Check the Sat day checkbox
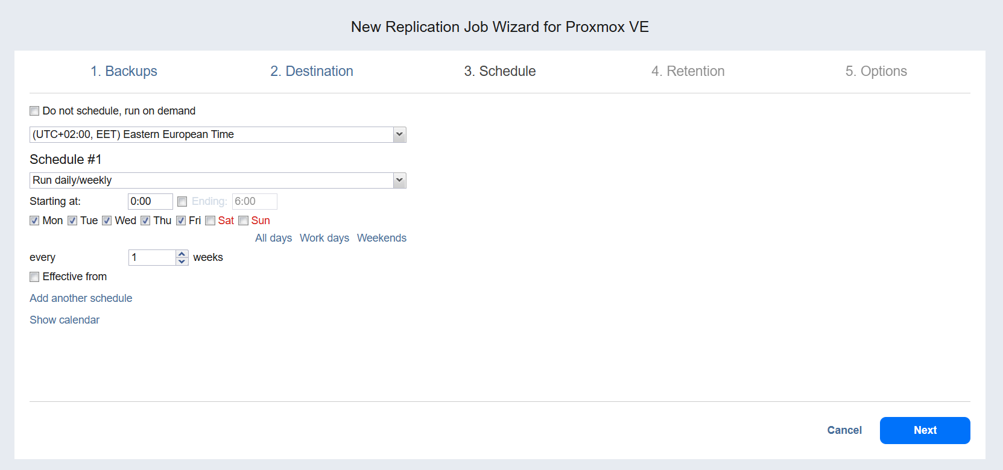The width and height of the screenshot is (1003, 470). pos(210,221)
